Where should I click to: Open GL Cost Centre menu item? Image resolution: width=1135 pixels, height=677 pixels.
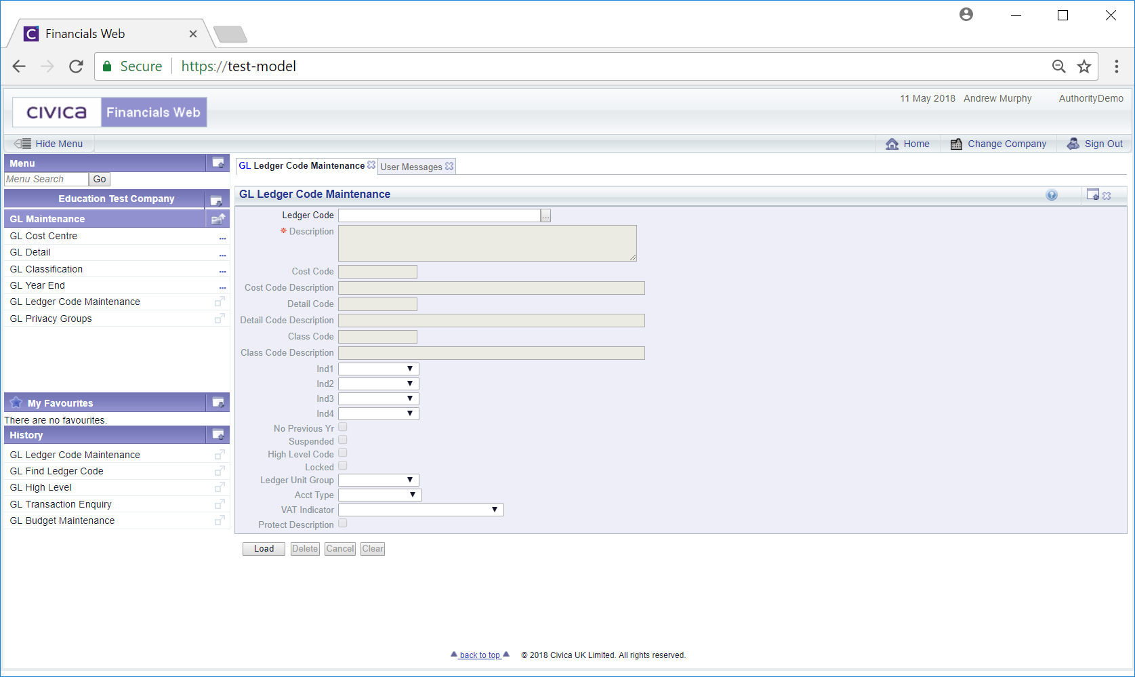pyautogui.click(x=43, y=236)
